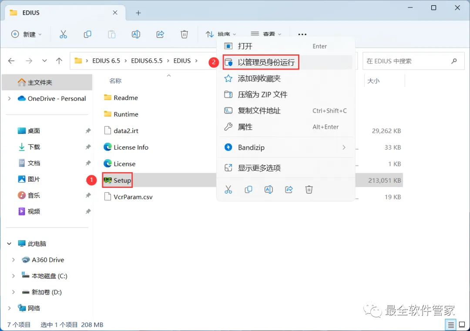Open the three-dots more options in the toolbar
470x331 pixels.
coord(302,34)
